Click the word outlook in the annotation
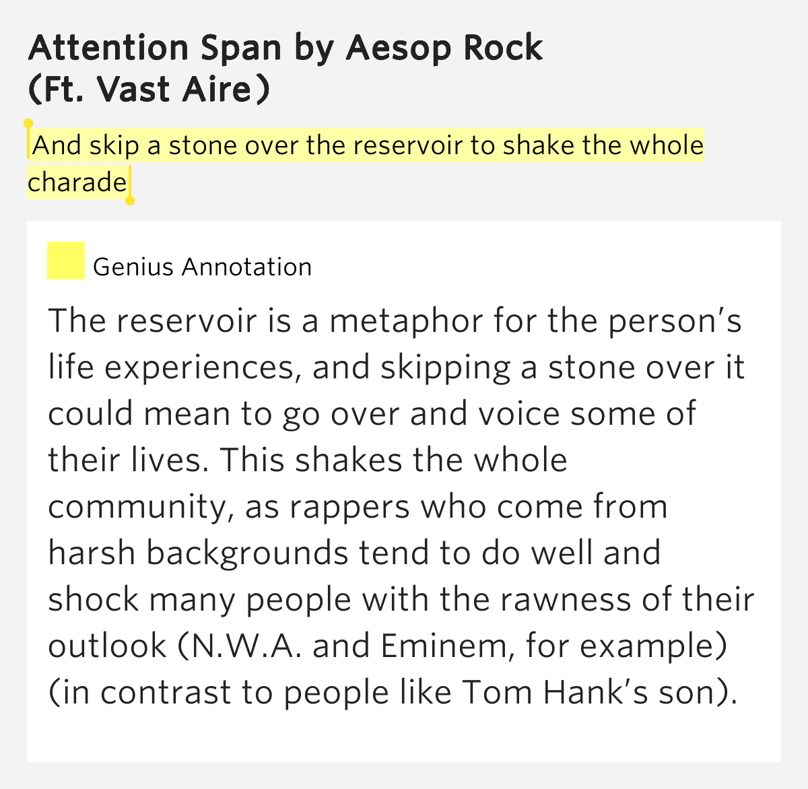Screen dimensions: 808x789 107,646
